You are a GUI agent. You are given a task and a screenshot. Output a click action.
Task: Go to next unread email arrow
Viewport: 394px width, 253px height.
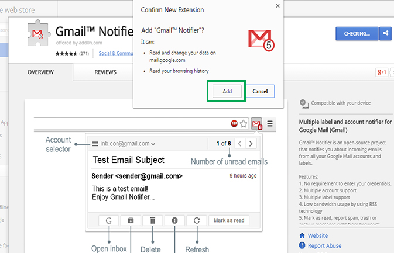pyautogui.click(x=251, y=144)
